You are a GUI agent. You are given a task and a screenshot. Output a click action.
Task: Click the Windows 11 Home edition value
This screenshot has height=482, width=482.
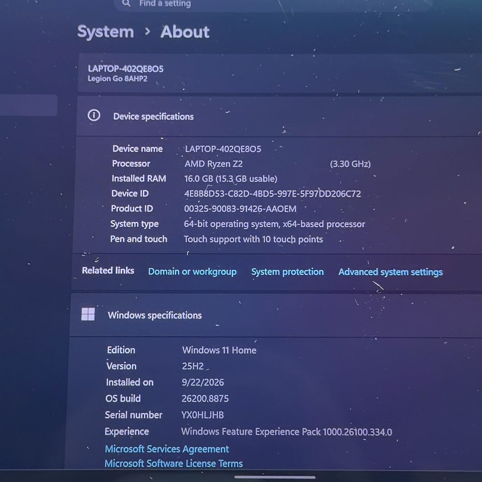219,350
